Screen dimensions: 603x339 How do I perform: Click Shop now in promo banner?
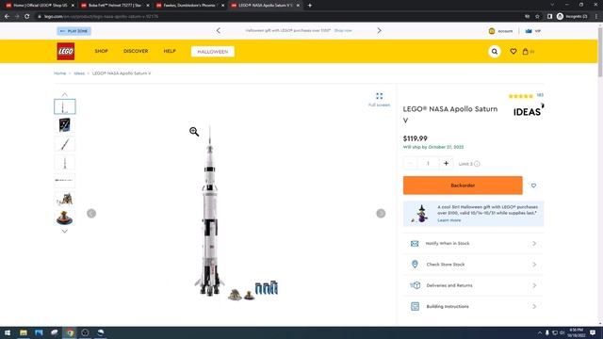pyautogui.click(x=343, y=30)
